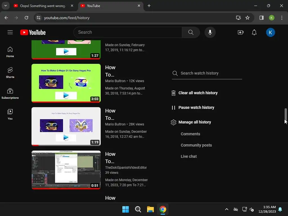Click the gear icon for Manage all history
The height and width of the screenshot is (216, 288).
coord(173,122)
